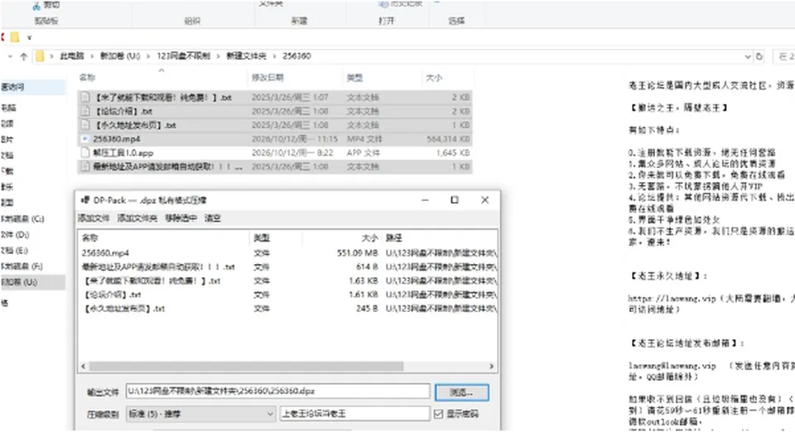Open the recent locations dropdown beside Up arrow
The image size is (795, 432).
pyautogui.click(x=10, y=56)
